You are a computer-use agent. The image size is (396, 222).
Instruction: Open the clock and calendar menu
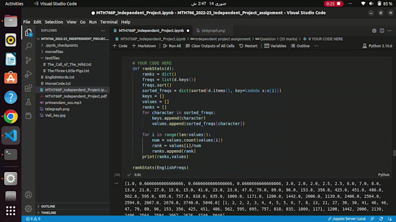208,4
